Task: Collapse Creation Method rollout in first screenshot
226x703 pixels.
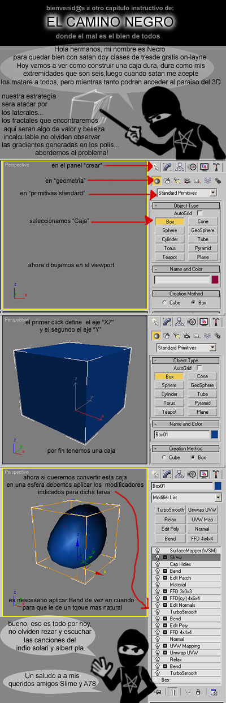Action: pos(186,294)
